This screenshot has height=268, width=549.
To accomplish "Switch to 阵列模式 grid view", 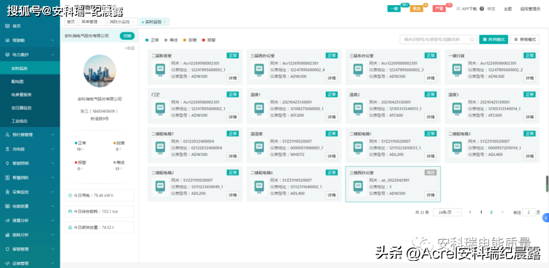I will (494, 39).
